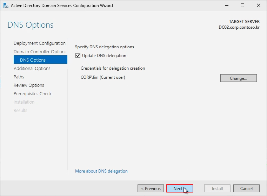Minimize the wizard window

pos(226,6)
